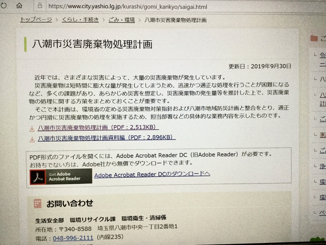
Task: Download 八潮市災害廃棄物処理計画 PDF 2,513KB
Action: tap(98, 127)
